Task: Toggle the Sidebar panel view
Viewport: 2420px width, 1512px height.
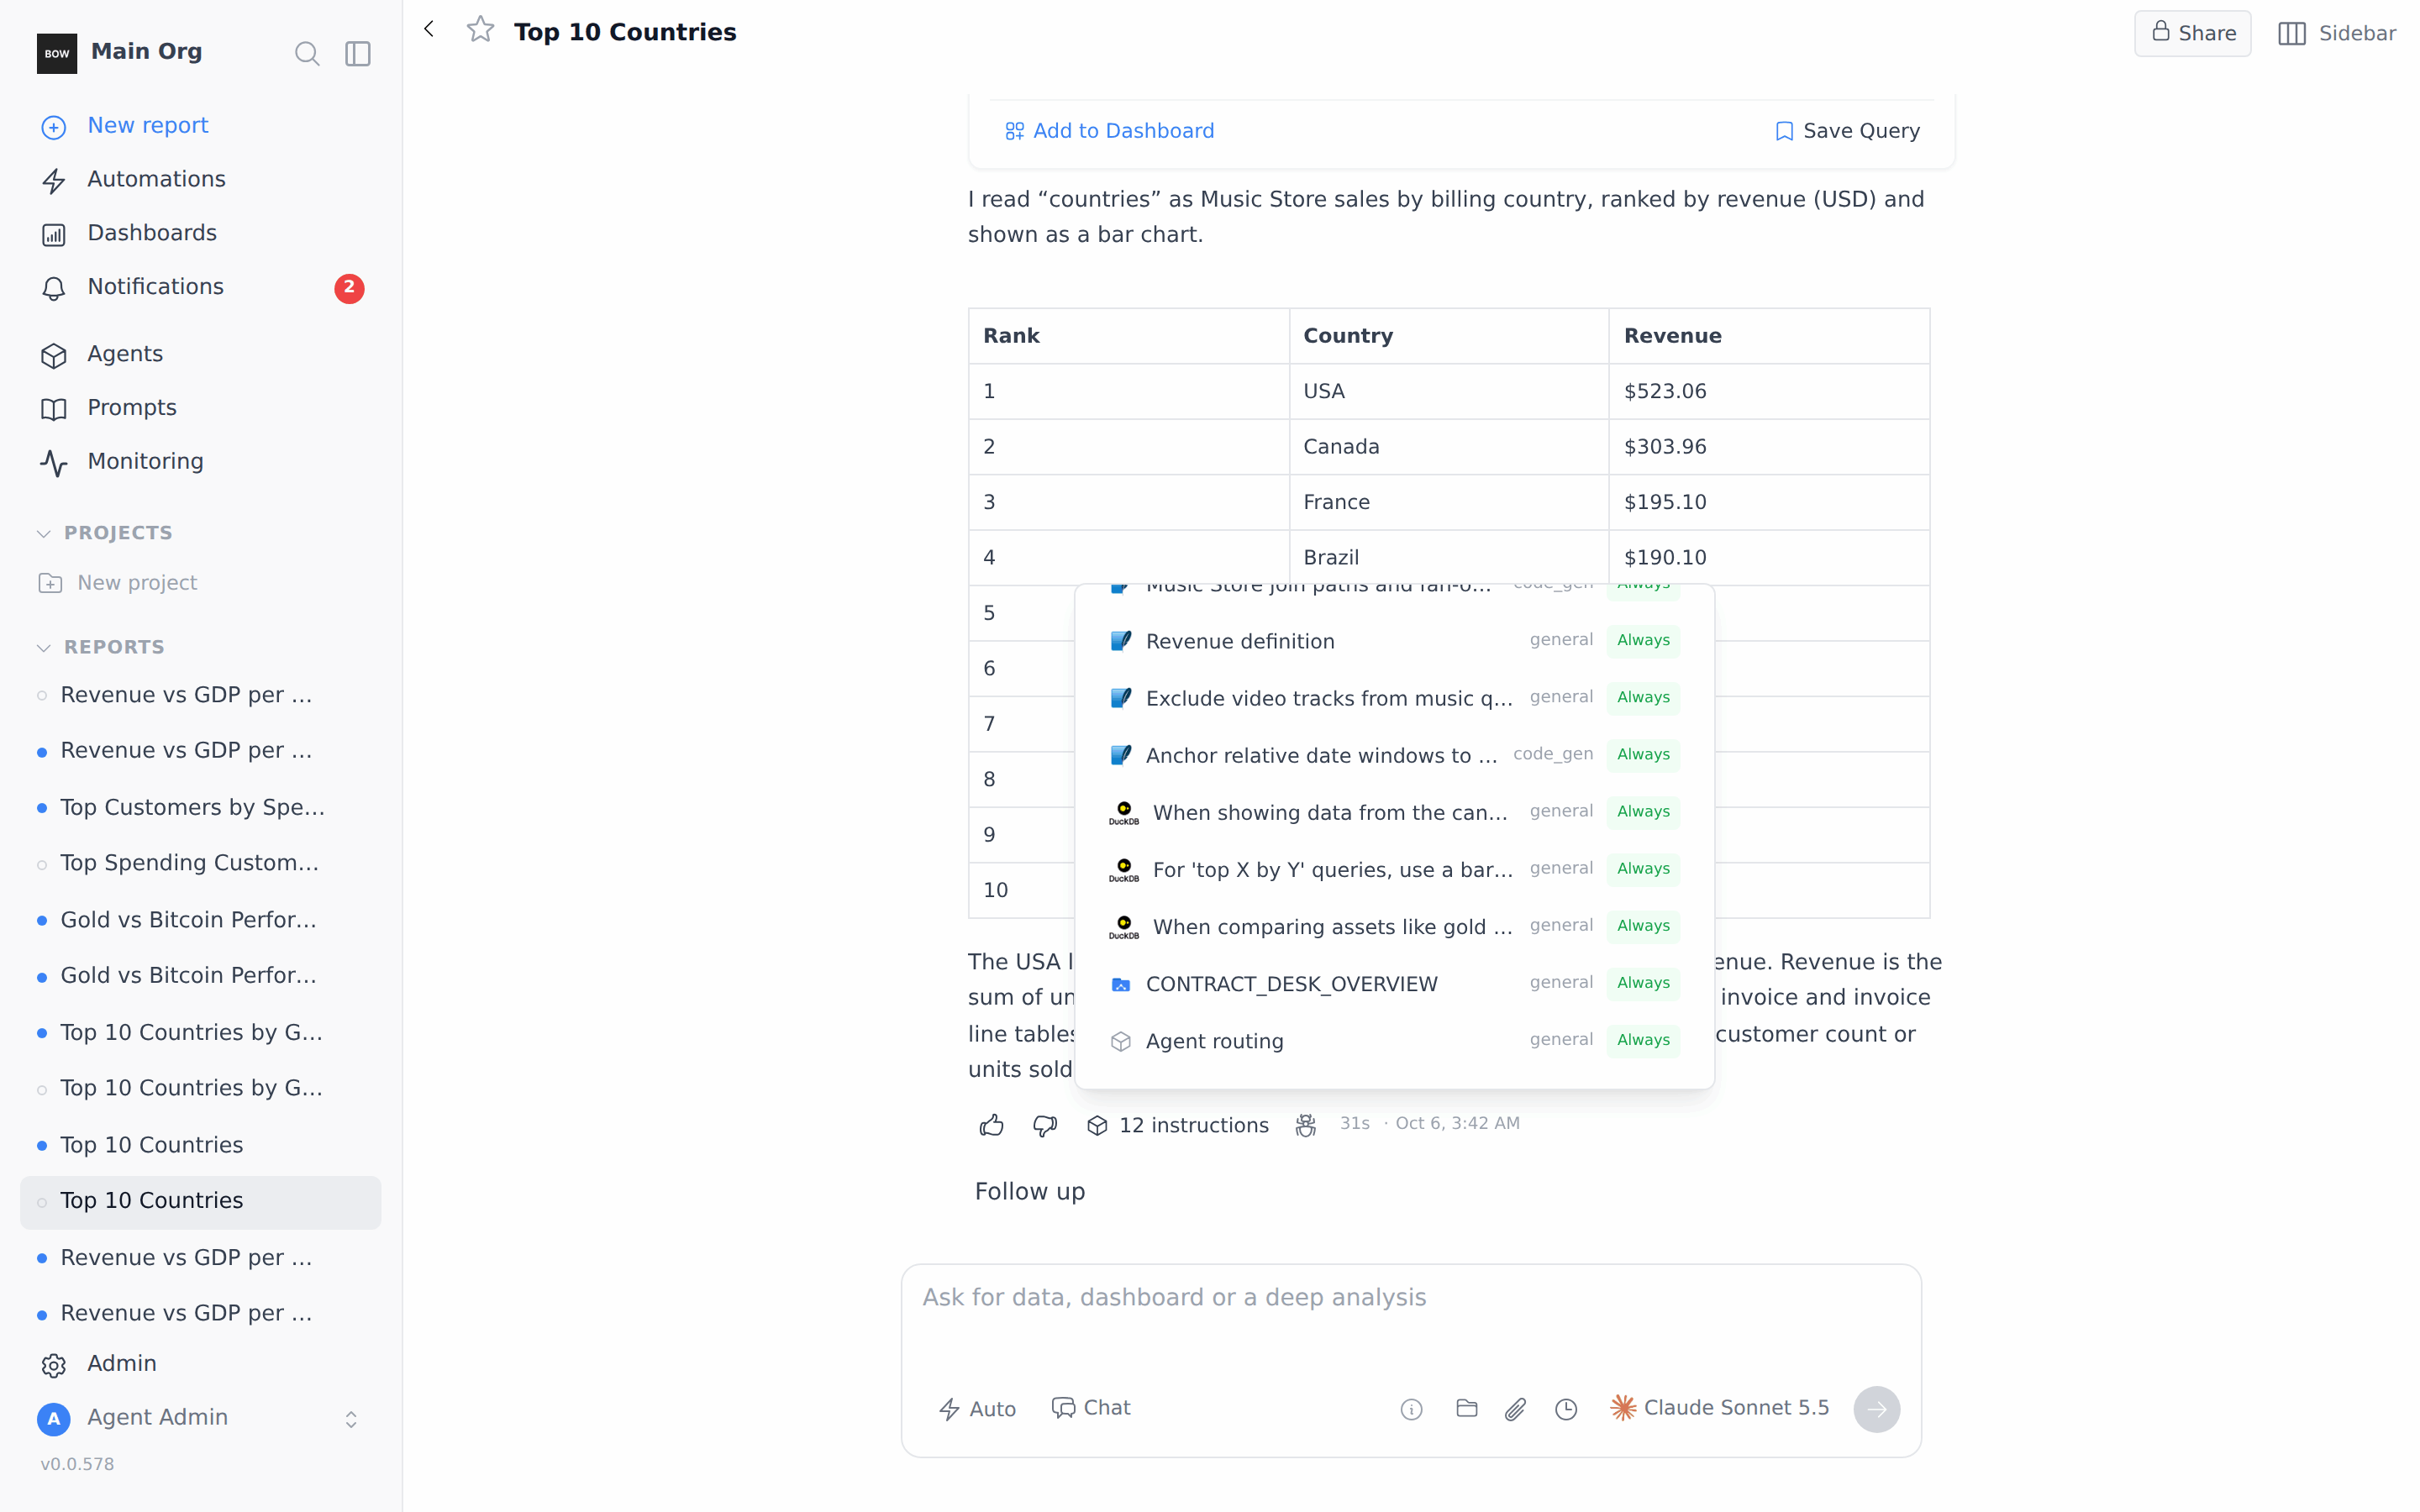Action: click(x=2337, y=33)
